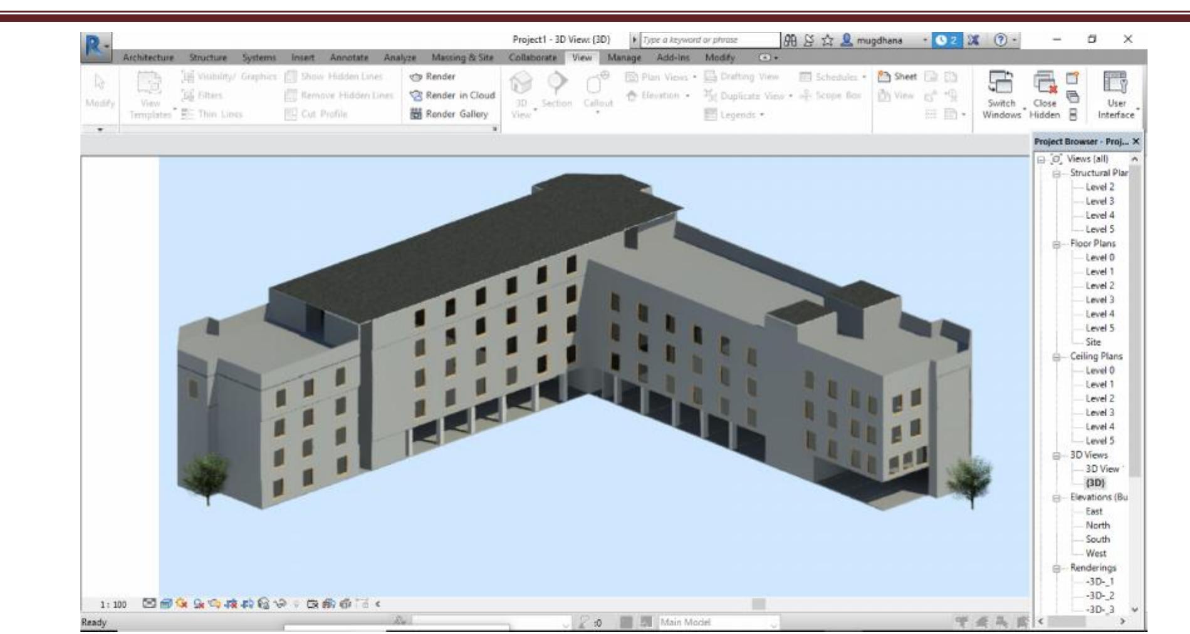Open Render in Cloud

click(x=460, y=95)
